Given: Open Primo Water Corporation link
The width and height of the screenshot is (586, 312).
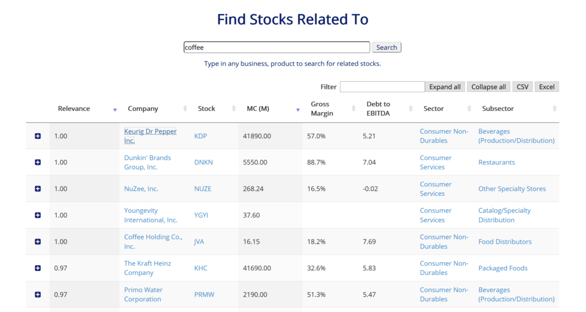Looking at the screenshot, I should (143, 294).
